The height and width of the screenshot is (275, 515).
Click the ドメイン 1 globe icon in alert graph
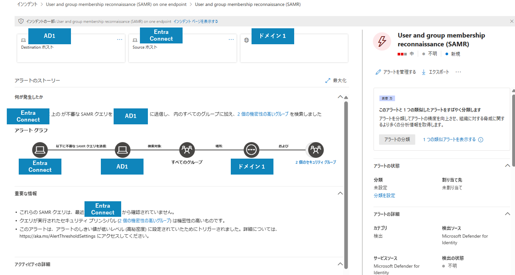tap(252, 149)
